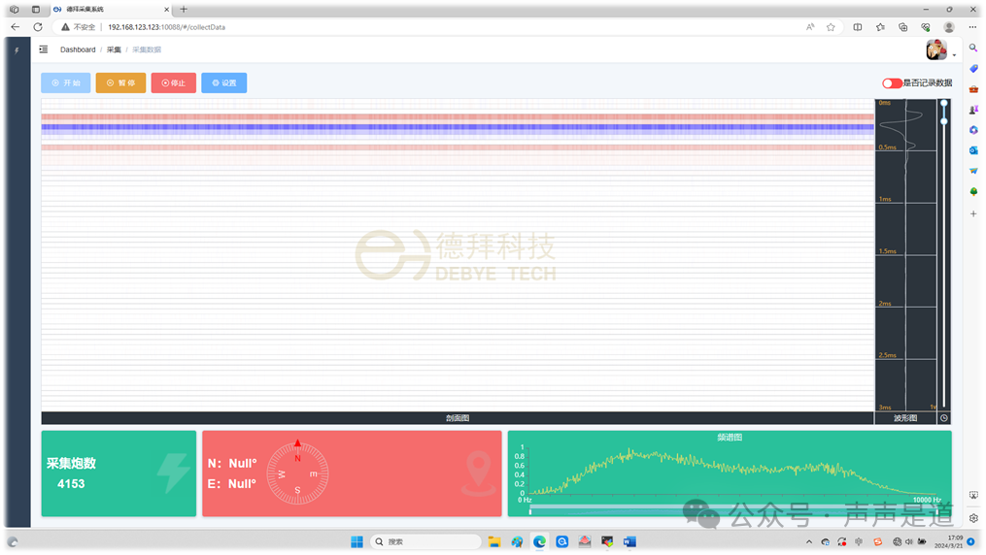This screenshot has width=986, height=555.
Task: Click the 波形图 waveform panel label
Action: [x=905, y=418]
